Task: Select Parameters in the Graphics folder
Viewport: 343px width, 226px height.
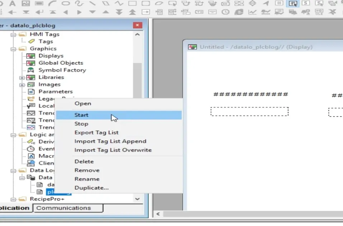Action: pos(56,92)
